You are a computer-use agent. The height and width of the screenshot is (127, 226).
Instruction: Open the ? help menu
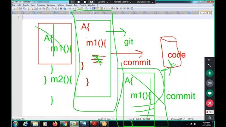click(x=97, y=5)
